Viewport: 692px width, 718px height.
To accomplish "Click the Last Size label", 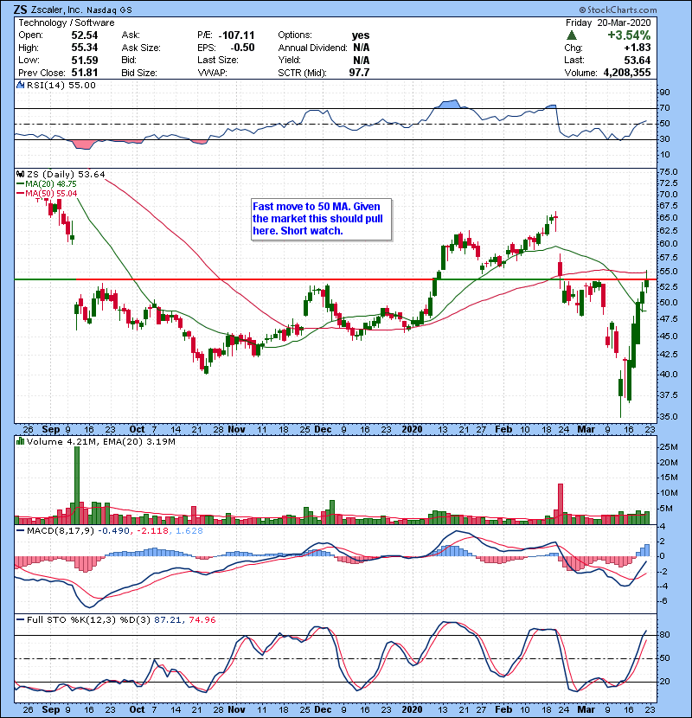I will (x=218, y=60).
